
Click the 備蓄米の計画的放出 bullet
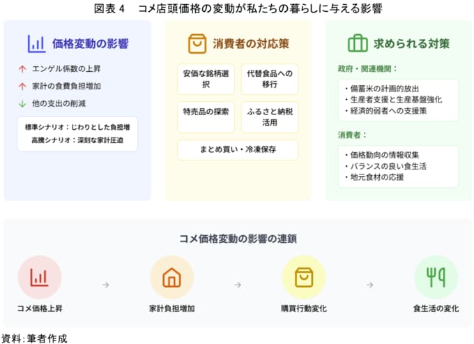pyautogui.click(x=382, y=89)
